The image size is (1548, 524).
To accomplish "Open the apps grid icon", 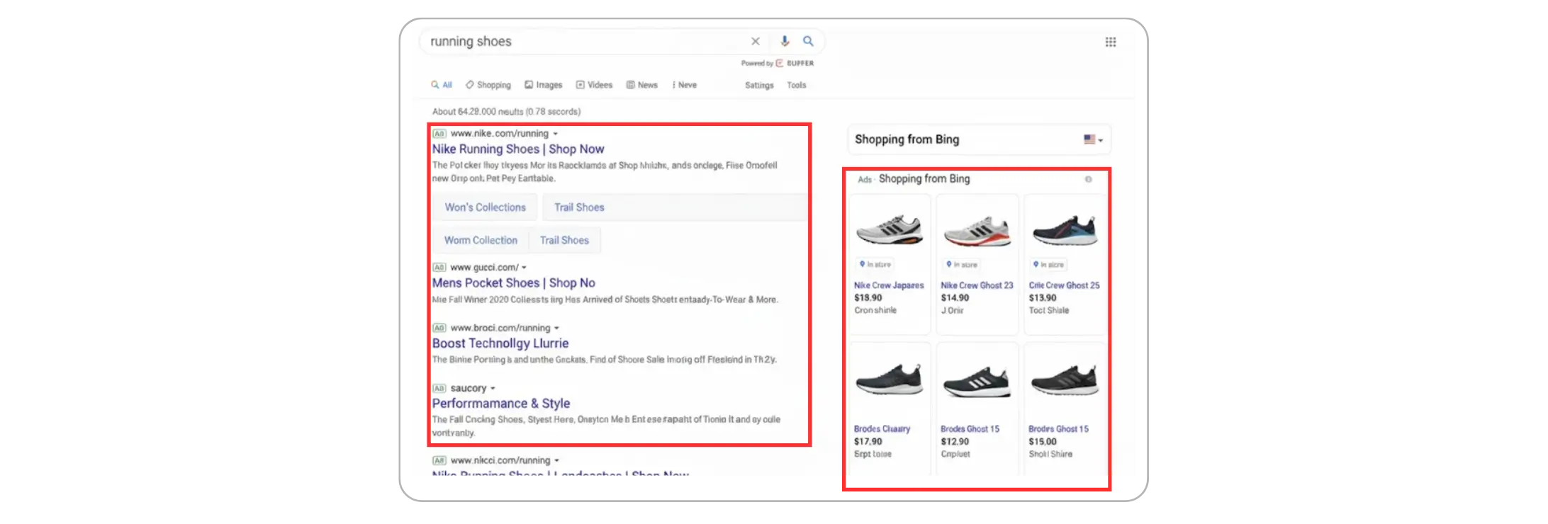I will pos(1111,42).
